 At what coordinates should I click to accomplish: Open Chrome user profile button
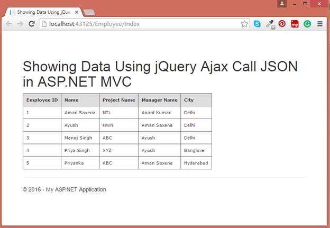tap(282, 4)
